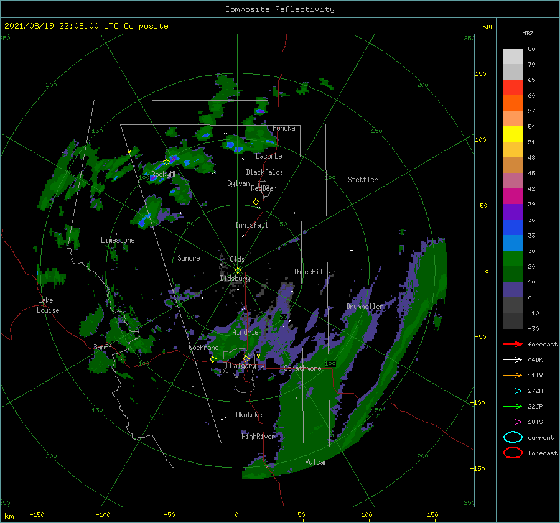This screenshot has width=560, height=523.
Task: Click the yellow diamond marker near RockyMH
Action: pos(166,162)
